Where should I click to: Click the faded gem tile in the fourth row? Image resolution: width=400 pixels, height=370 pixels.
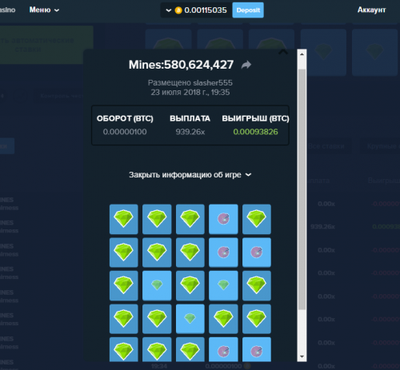190,319
